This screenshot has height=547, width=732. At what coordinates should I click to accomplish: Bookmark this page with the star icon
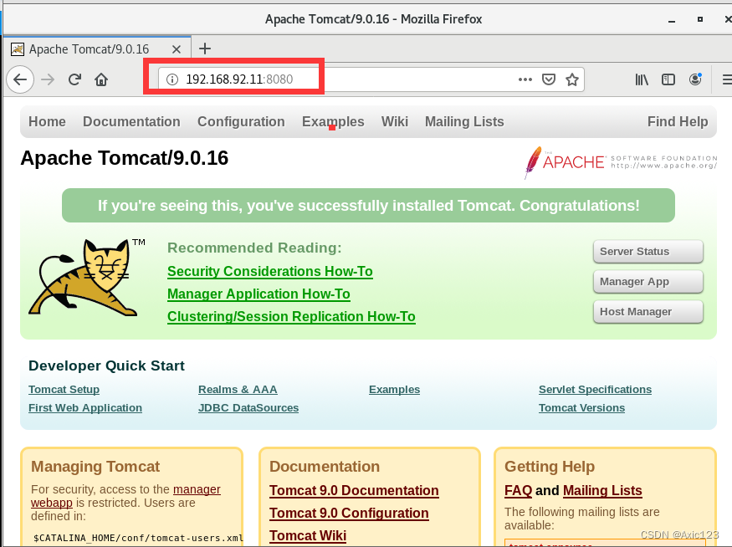point(572,79)
